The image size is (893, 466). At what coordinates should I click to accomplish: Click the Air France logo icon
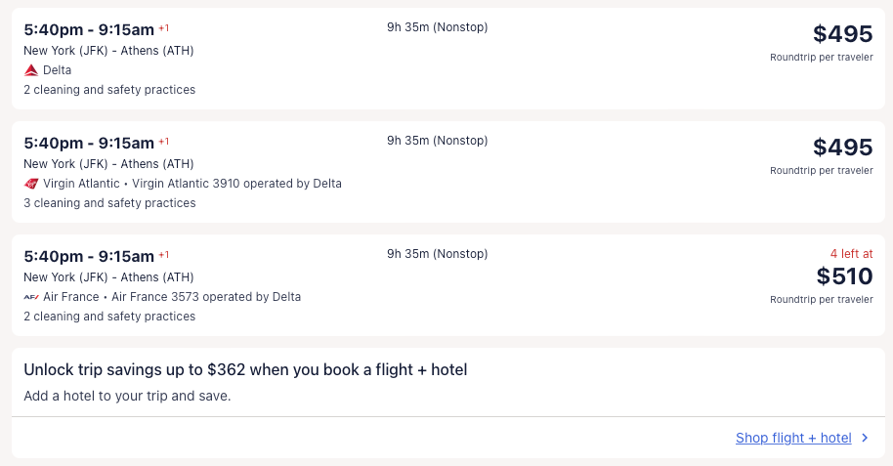(x=31, y=297)
